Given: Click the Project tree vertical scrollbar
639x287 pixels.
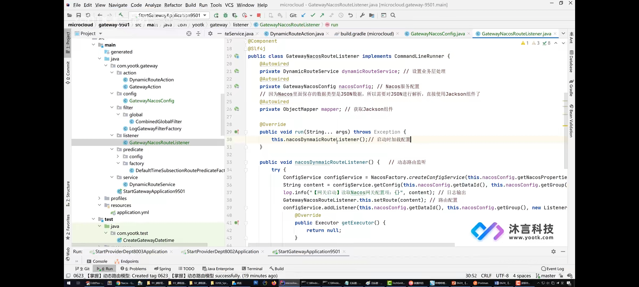Looking at the screenshot, I should click(222, 114).
